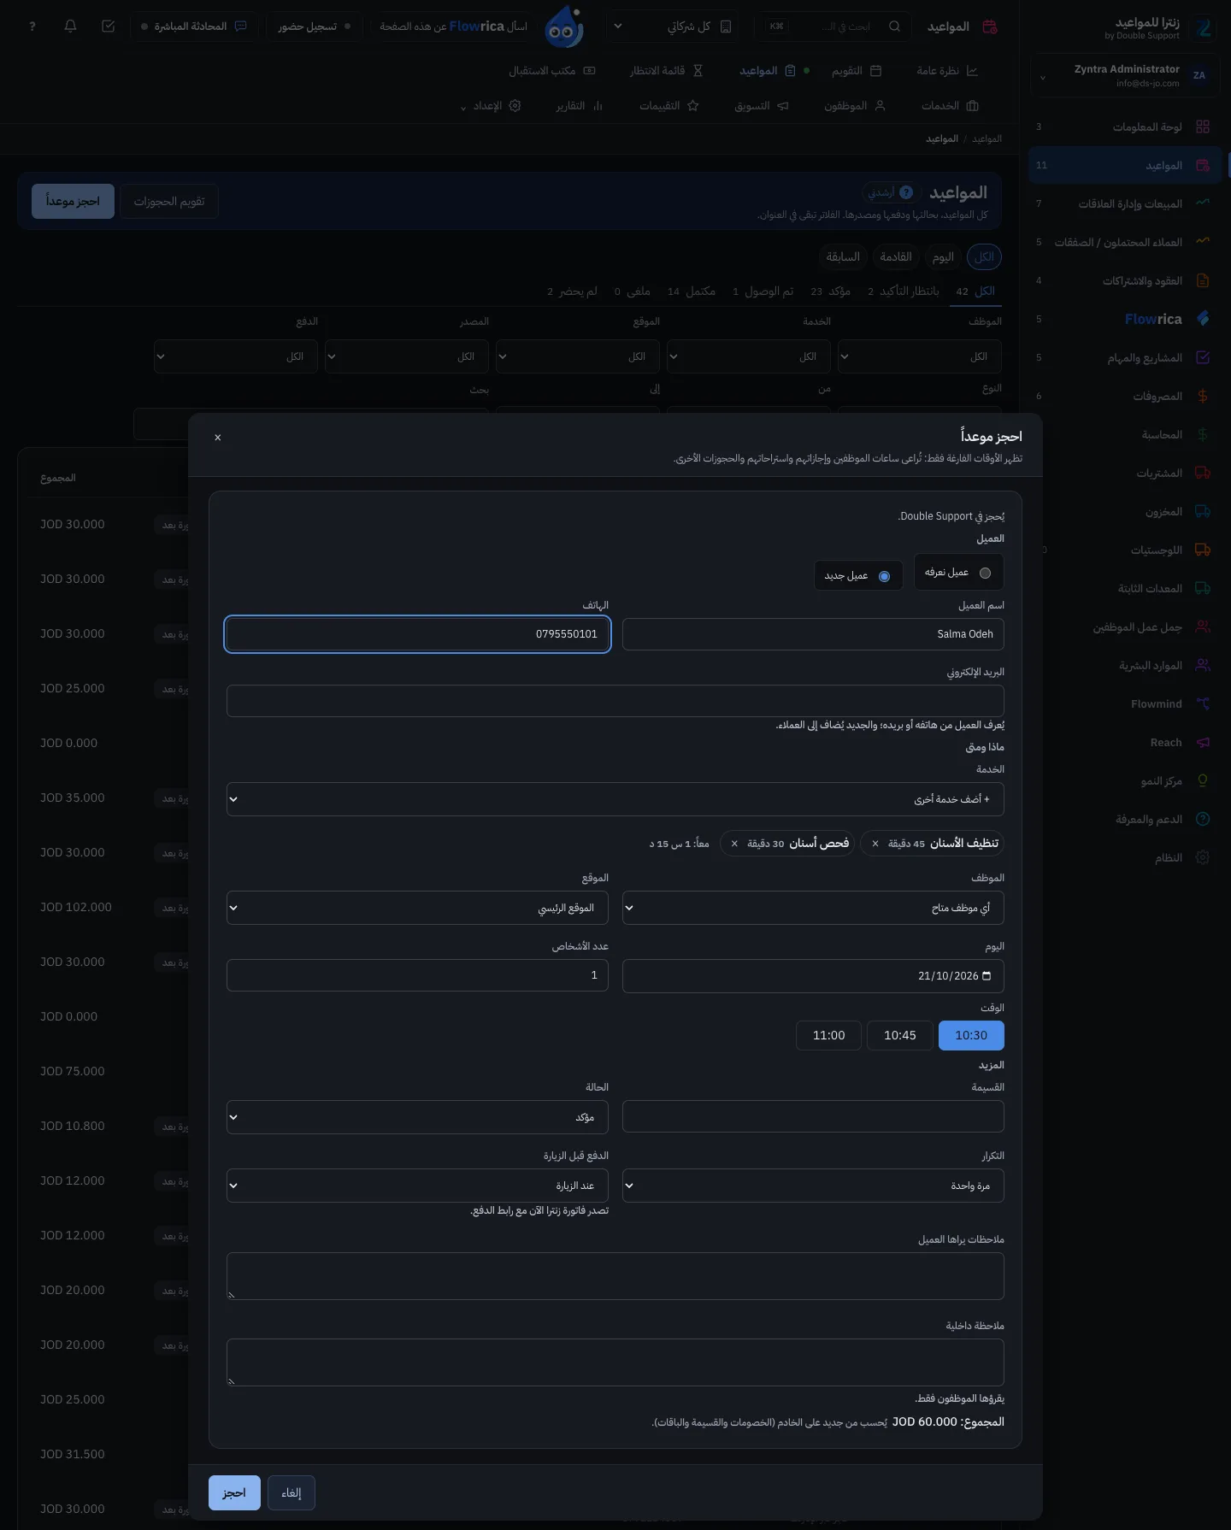Click the search magnifier icon

coord(894,26)
